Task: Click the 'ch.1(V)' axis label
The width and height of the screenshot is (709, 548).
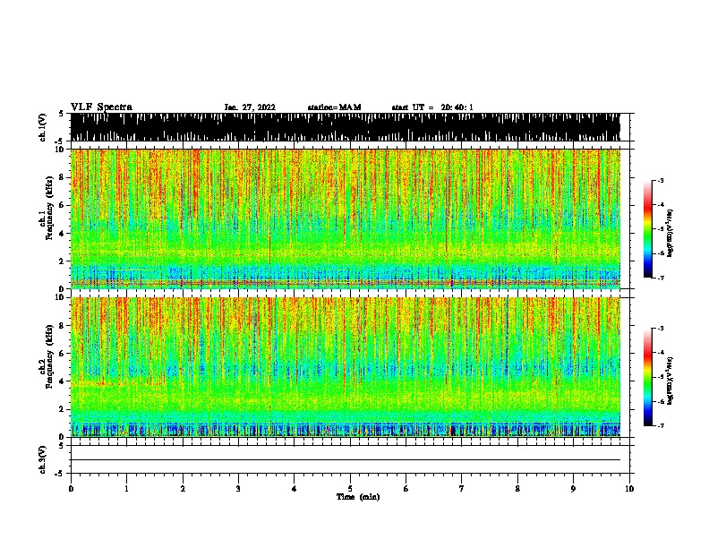Action: 43,127
